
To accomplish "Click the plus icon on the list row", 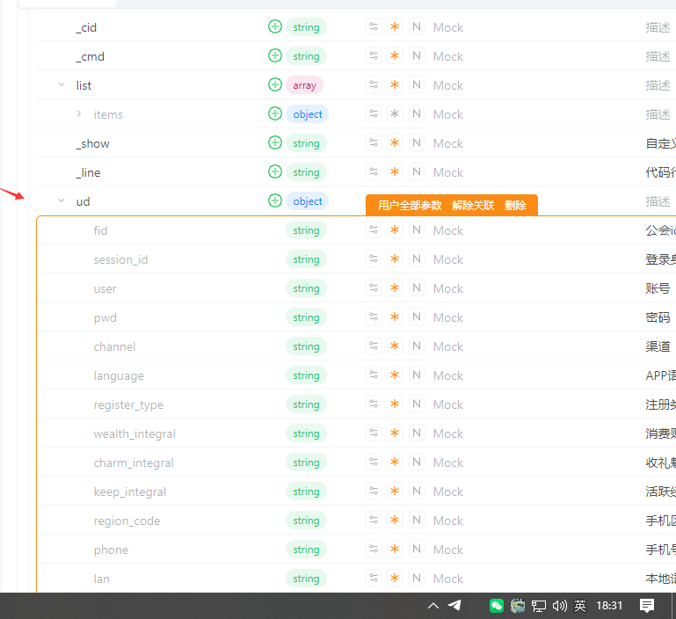I will pyautogui.click(x=275, y=85).
